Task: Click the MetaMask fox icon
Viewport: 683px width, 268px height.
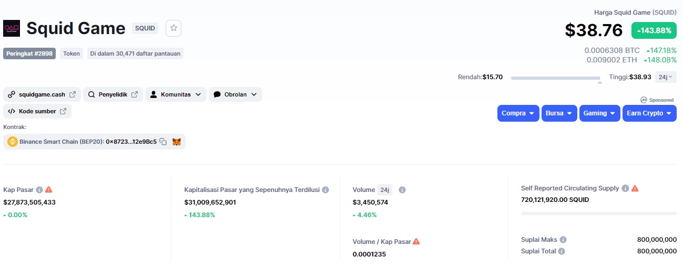Action: [177, 142]
